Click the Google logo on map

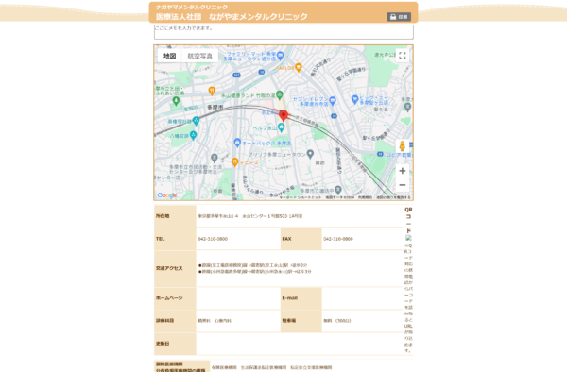[x=167, y=195]
